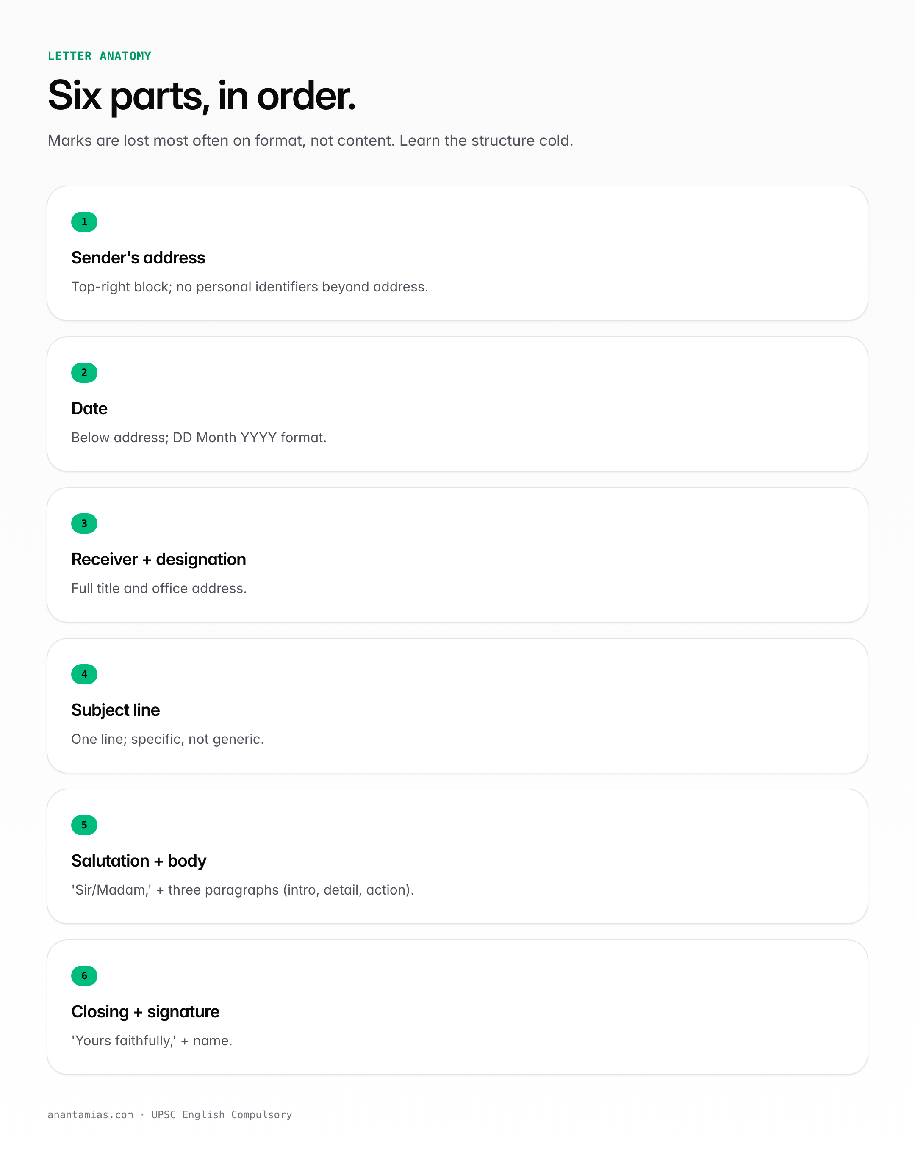The image size is (915, 1169).
Task: Click the 'Top-right block' description text
Action: (x=250, y=287)
